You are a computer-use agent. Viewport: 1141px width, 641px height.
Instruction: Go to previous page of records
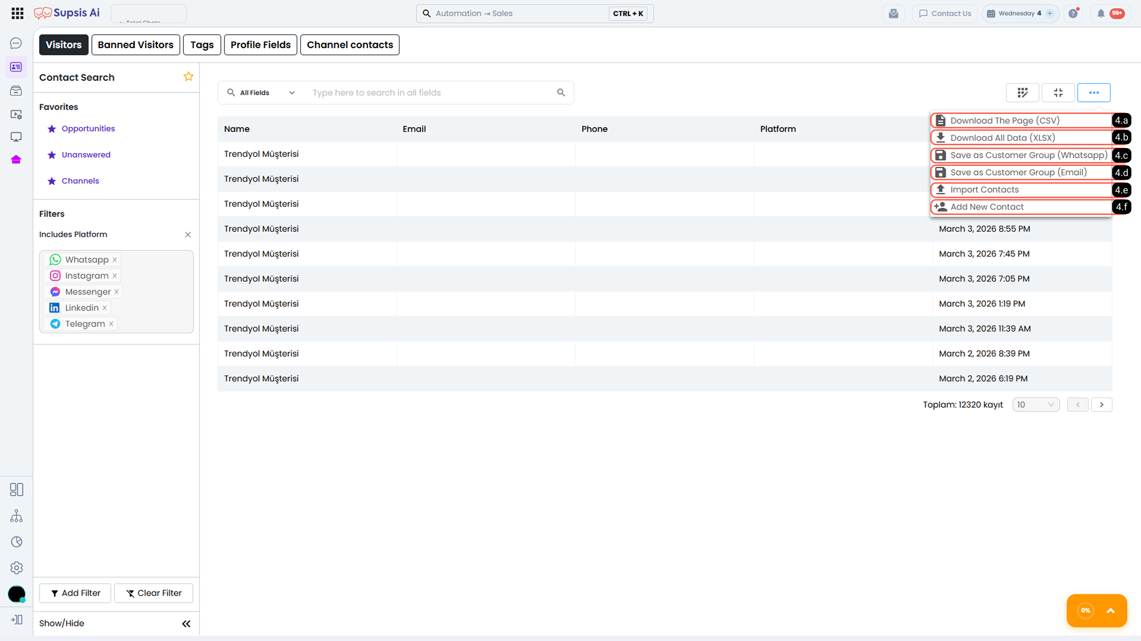tap(1078, 405)
